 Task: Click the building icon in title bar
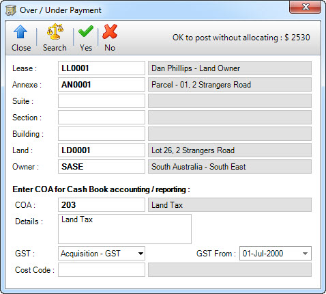pyautogui.click(x=11, y=10)
